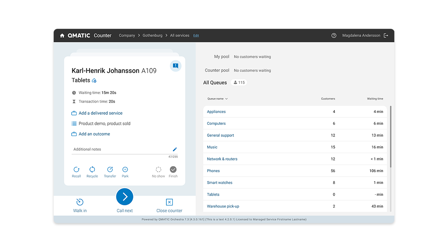Click the My pool label
Screen dimensions: 448x252
point(221,56)
